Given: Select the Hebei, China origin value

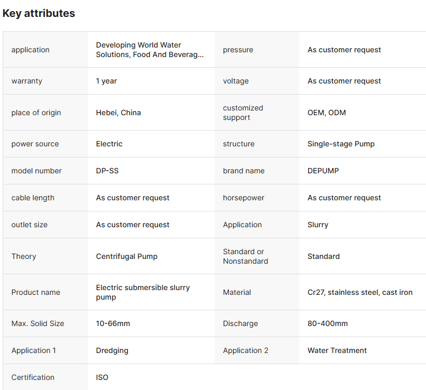Looking at the screenshot, I should coord(118,113).
